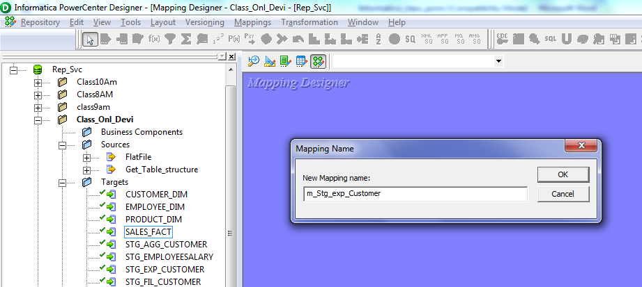This screenshot has width=642, height=287.
Task: Expand the Class10Am folder
Action: point(38,83)
